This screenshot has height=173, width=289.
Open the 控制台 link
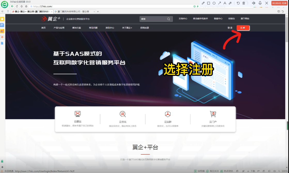pos(231,19)
